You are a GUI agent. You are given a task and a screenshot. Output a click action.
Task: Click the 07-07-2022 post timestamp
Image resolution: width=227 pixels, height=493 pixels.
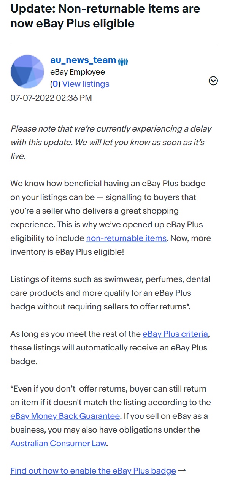(51, 98)
